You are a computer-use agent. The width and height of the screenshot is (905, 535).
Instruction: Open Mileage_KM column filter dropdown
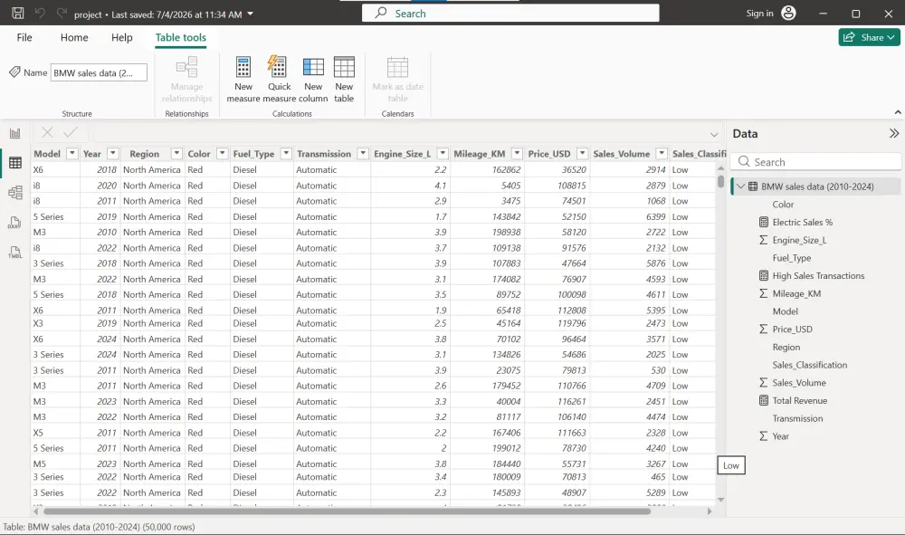[517, 154]
